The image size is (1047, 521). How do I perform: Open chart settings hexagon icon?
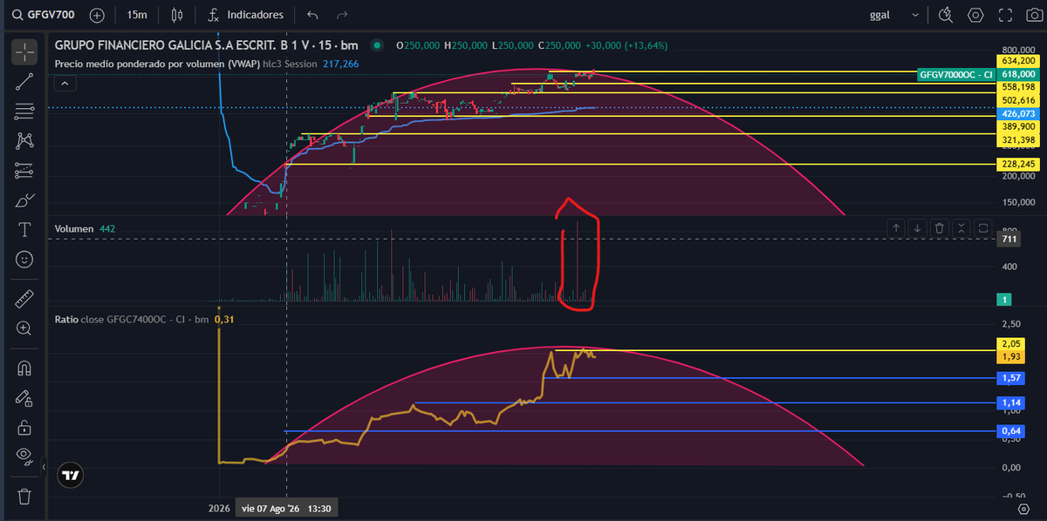pyautogui.click(x=975, y=15)
